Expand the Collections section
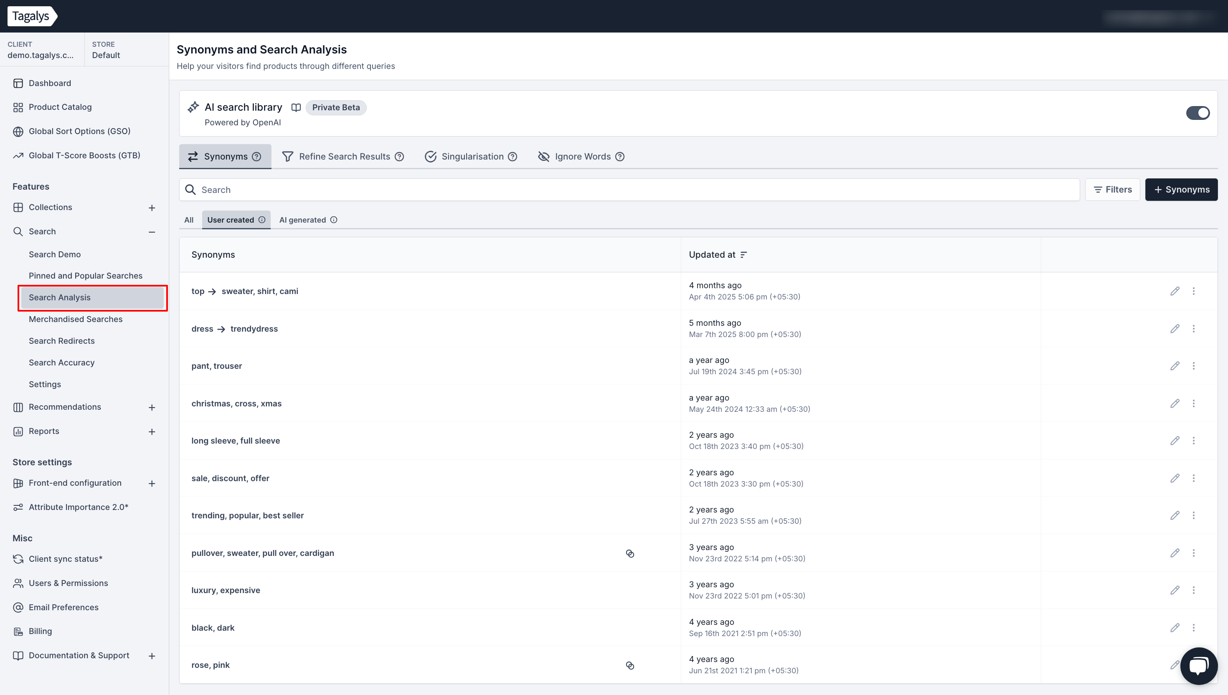 tap(152, 208)
